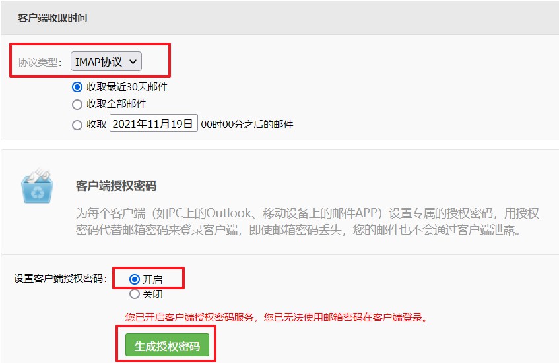Click the 协议类型 label
This screenshot has height=363, width=559.
click(x=40, y=63)
